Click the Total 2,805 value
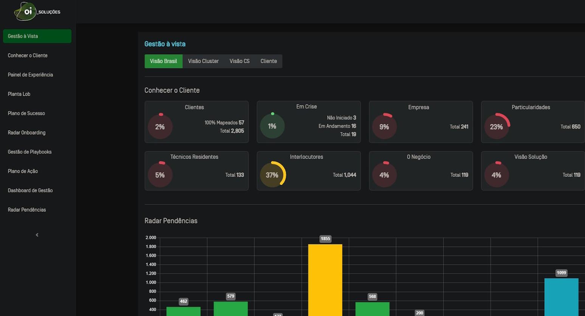The width and height of the screenshot is (585, 316). tap(232, 131)
